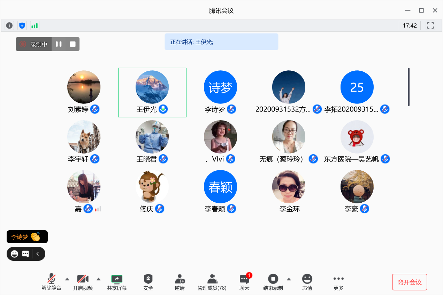This screenshot has height=295, width=443.
Task: Open the 邀请 invite dialog
Action: [x=180, y=282]
